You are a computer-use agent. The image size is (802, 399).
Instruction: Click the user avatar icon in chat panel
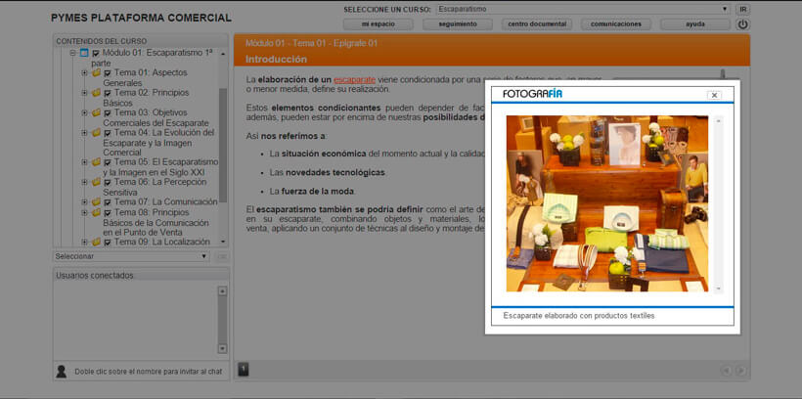pyautogui.click(x=62, y=372)
